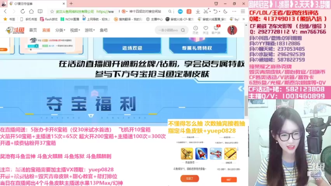The height and width of the screenshot is (186, 331).
Task: Expand the undo arrow dropdown
Action: [x=219, y=12]
